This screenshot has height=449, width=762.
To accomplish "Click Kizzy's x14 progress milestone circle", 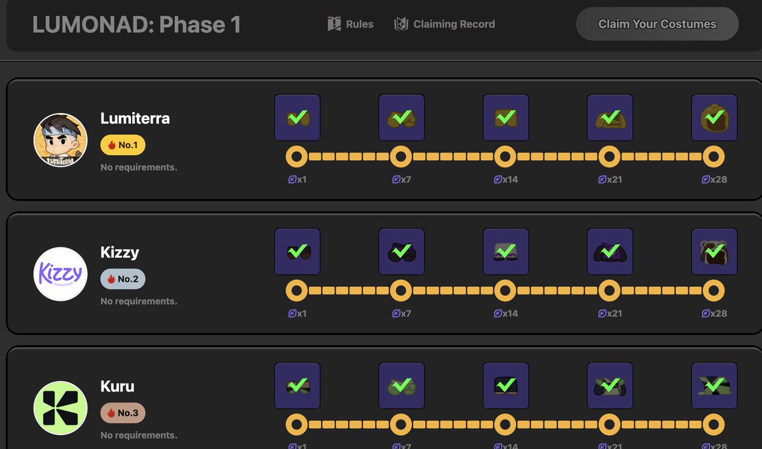I will [x=505, y=291].
